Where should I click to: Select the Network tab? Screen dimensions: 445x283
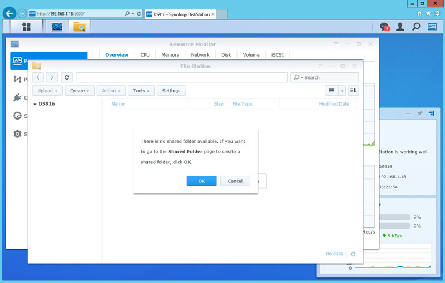[x=200, y=54]
